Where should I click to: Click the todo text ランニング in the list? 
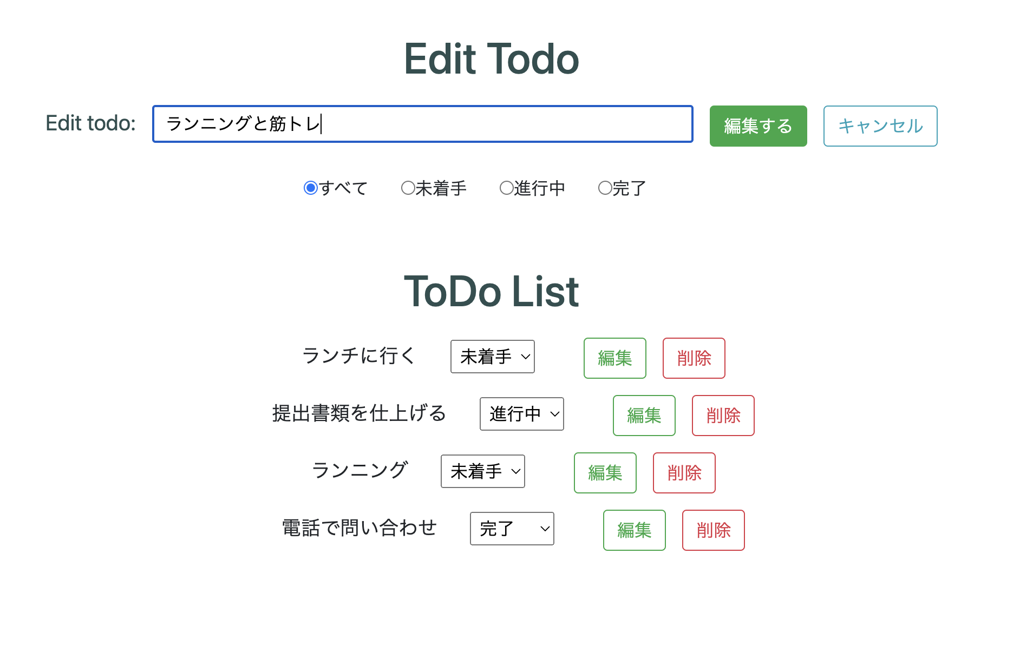pyautogui.click(x=359, y=470)
